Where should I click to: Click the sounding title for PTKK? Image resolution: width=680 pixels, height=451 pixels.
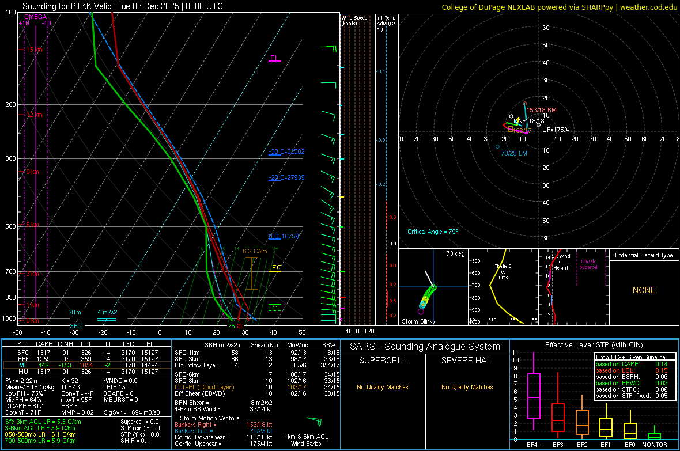click(123, 6)
